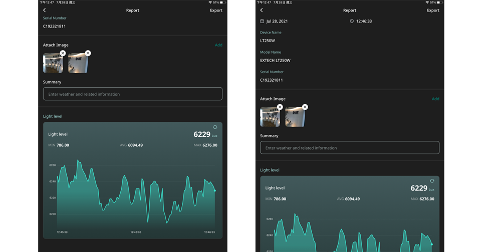Open the first attached thumbnail in left report
The height and width of the screenshot is (252, 482).
coord(53,64)
